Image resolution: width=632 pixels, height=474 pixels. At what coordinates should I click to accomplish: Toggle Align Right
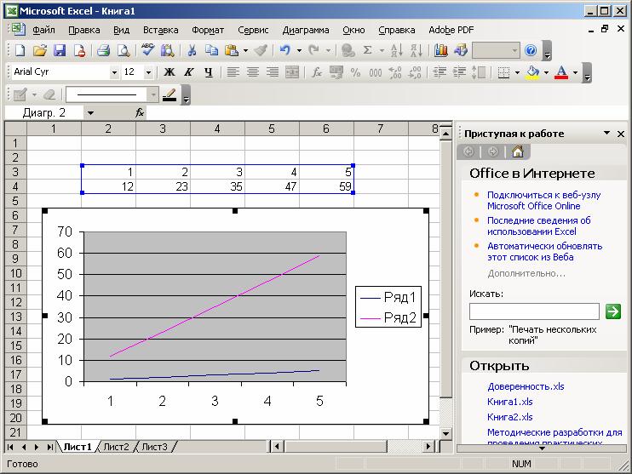pos(273,72)
